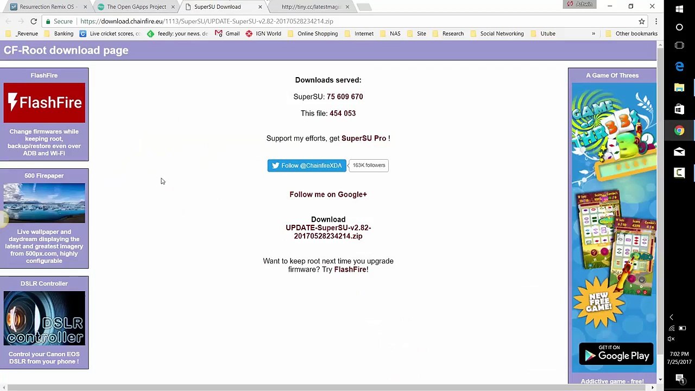Close the tiny.cc tab
The height and width of the screenshot is (391, 695).
coord(347,7)
